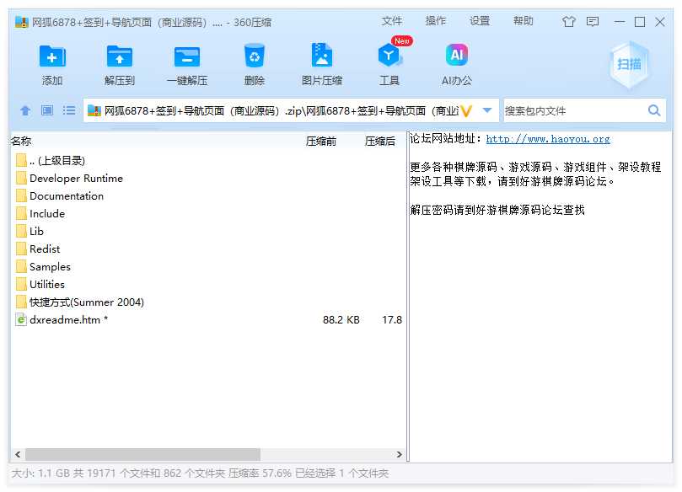Viewport: 682px width, 492px height.
Task: Open the 操作 (Operations) menu
Action: (436, 21)
